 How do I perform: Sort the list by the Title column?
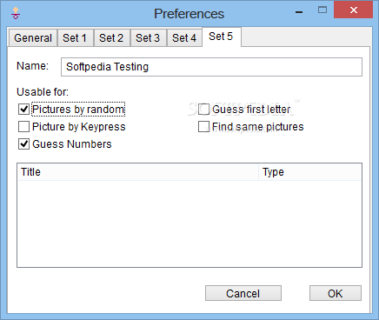(138, 172)
